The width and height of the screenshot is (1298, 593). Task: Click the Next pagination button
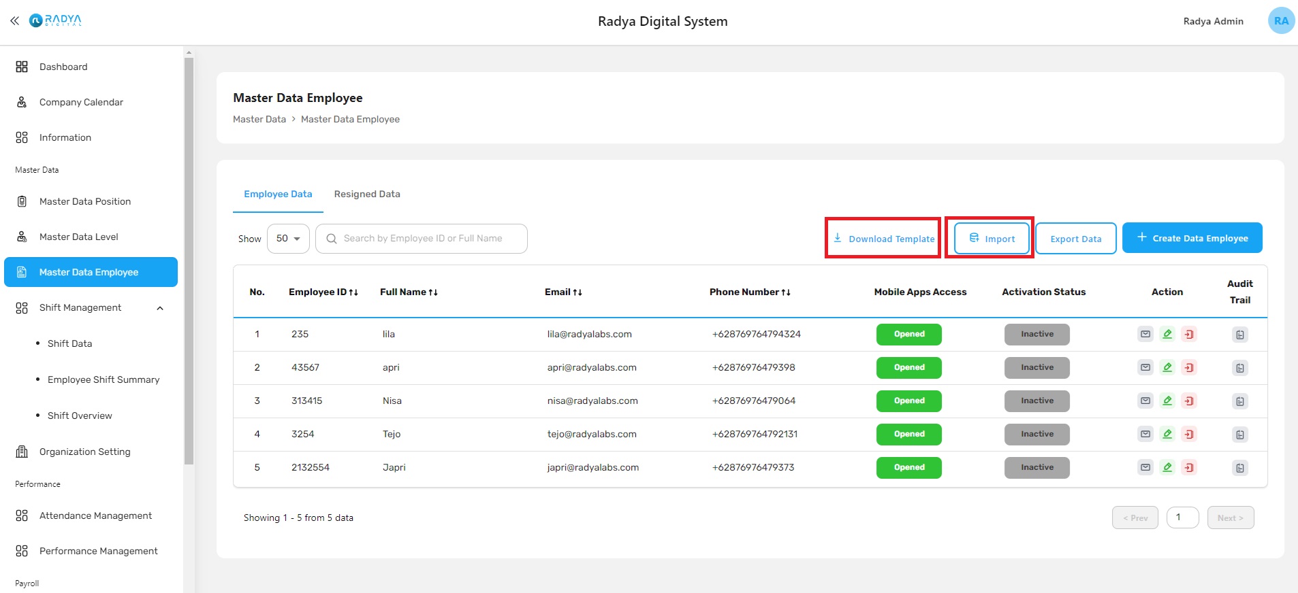[x=1231, y=518]
